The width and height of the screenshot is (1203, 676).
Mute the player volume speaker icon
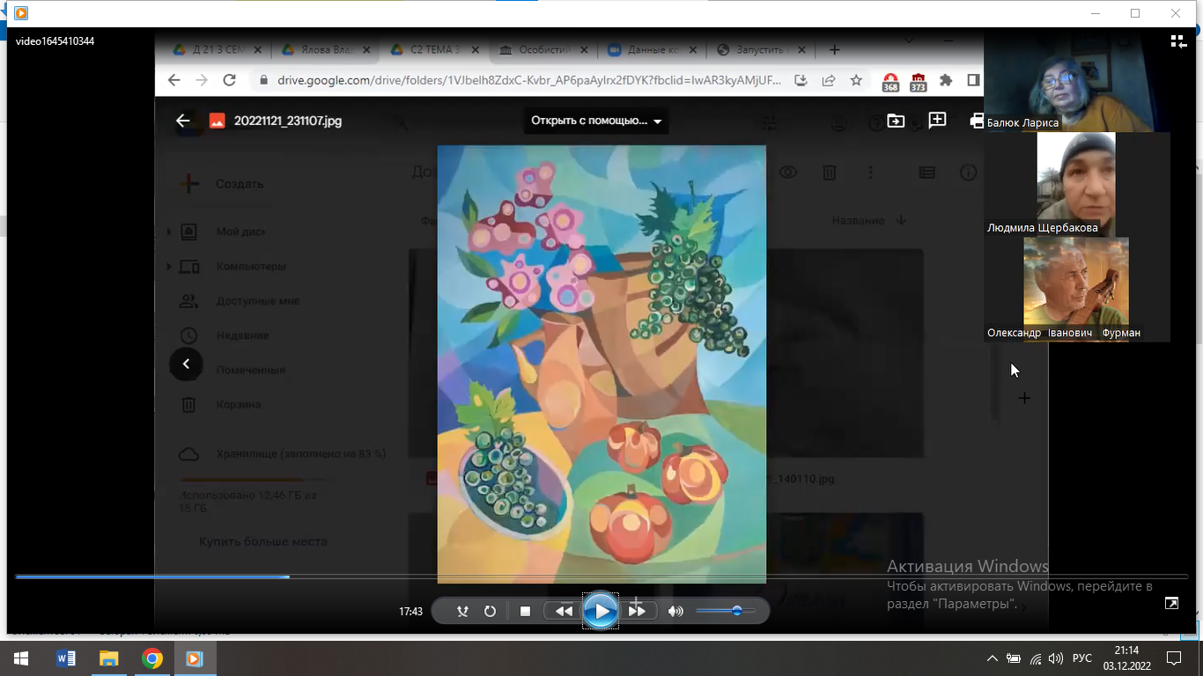coord(675,611)
